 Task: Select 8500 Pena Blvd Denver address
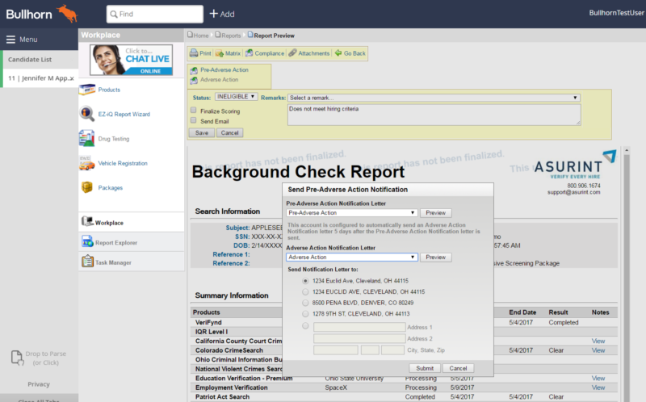tap(305, 303)
